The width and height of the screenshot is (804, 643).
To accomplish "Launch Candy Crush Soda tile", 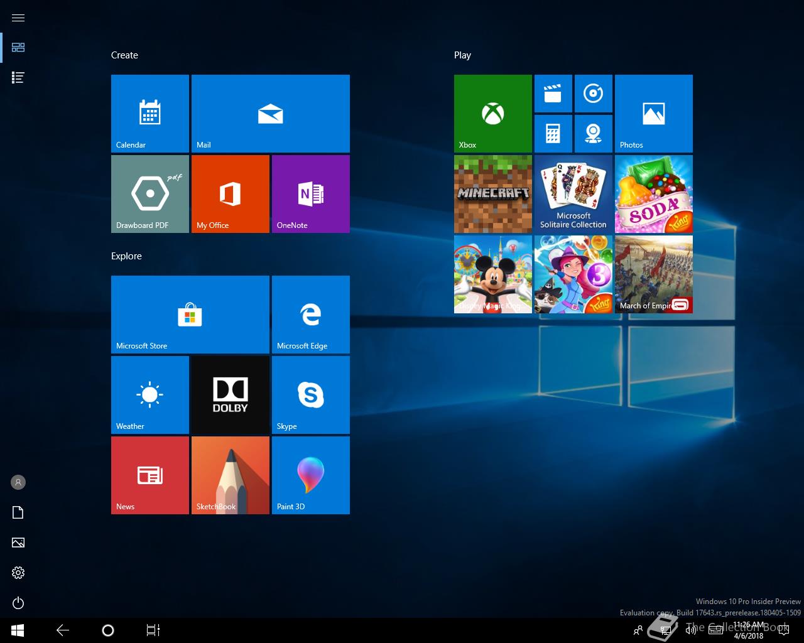I will pyautogui.click(x=654, y=194).
